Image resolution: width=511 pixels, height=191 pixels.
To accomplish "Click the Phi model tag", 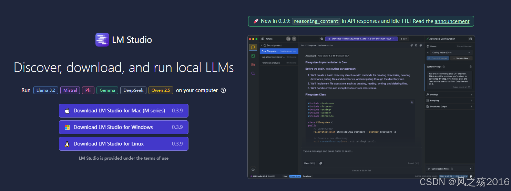I will (88, 90).
